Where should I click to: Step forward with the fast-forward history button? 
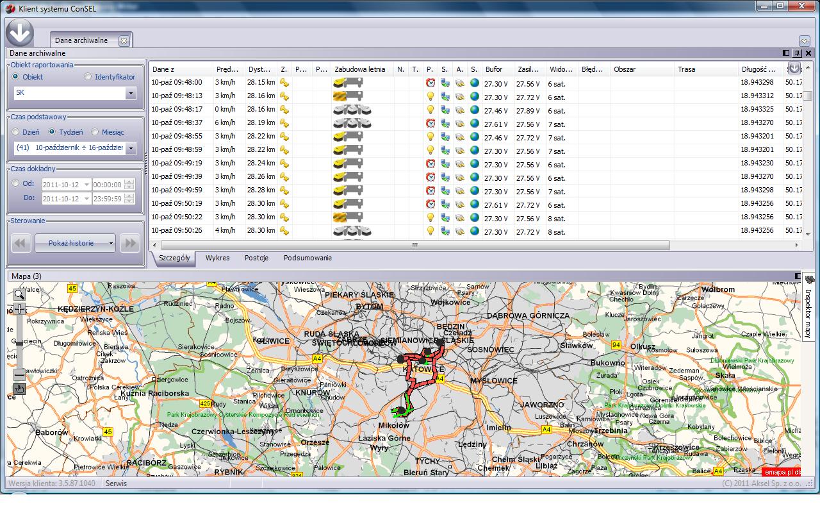point(130,243)
